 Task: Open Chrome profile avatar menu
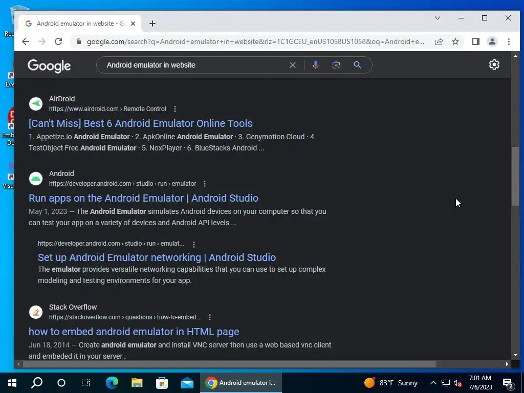(492, 41)
